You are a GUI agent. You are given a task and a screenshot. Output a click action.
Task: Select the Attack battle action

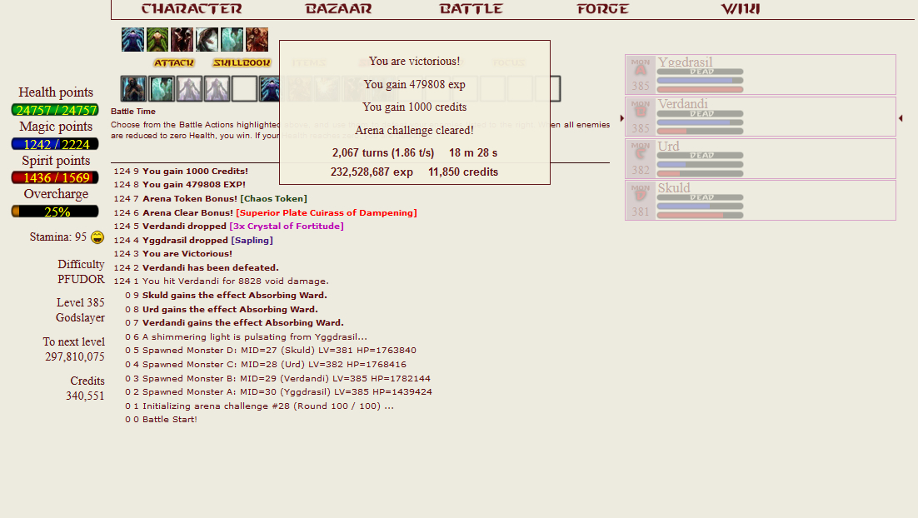click(174, 62)
